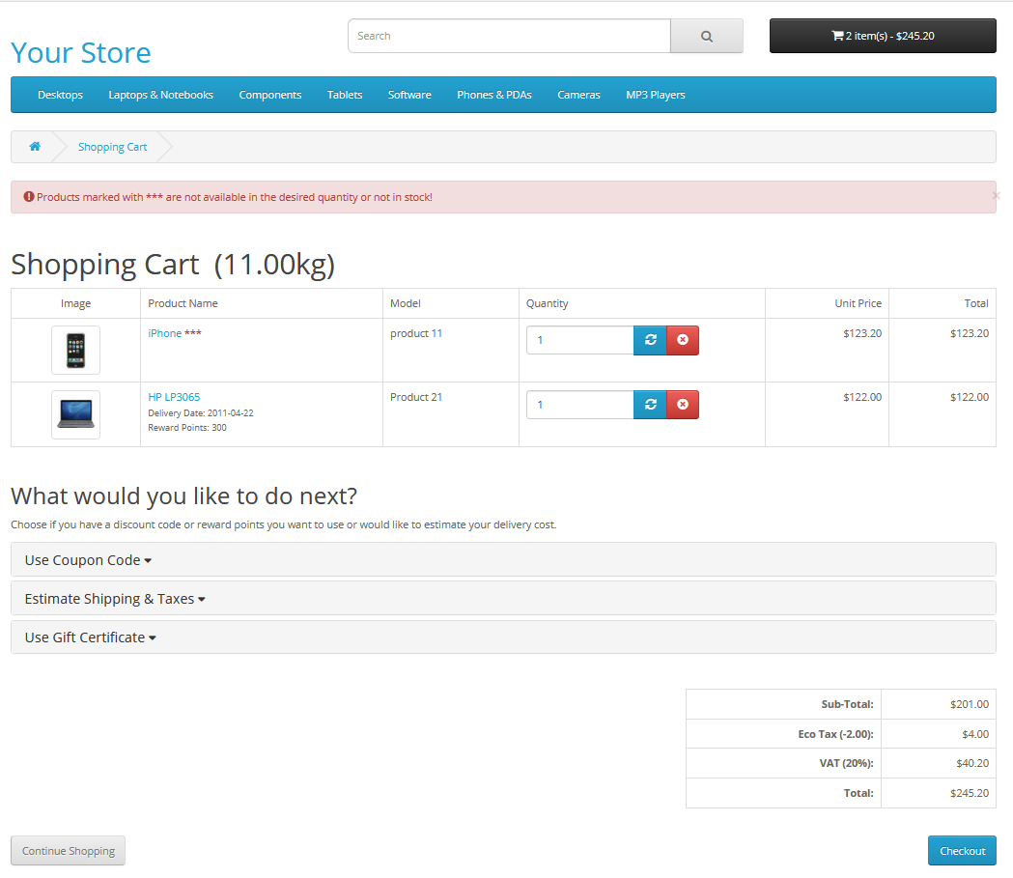
Task: Open the Desktops menu
Action: tap(60, 95)
